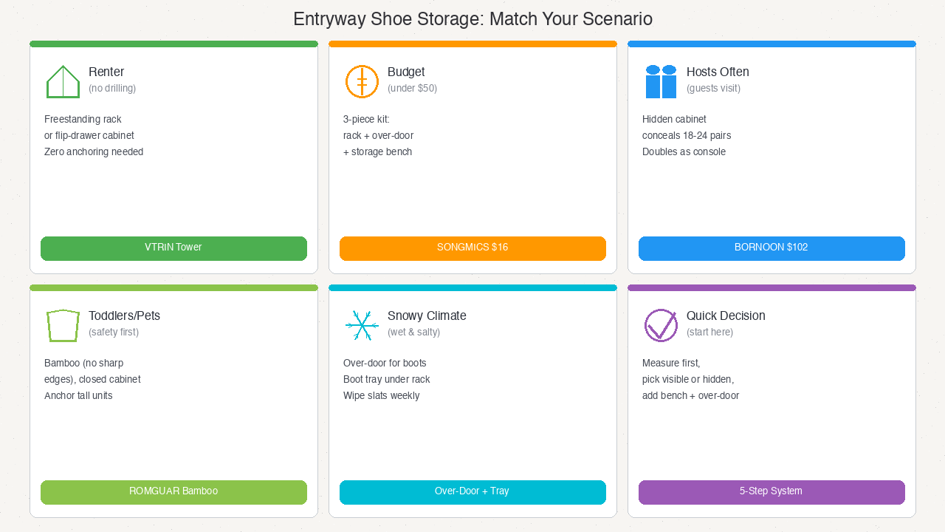Choose the BORNOON $102 button
The width and height of the screenshot is (945, 532).
pyautogui.click(x=772, y=248)
